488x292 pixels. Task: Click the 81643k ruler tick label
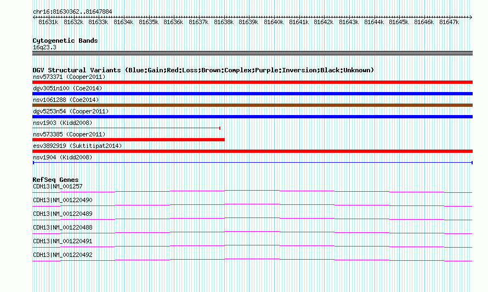pyautogui.click(x=349, y=22)
